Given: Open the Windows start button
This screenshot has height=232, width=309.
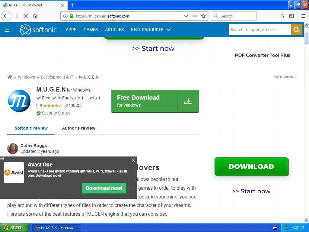Looking at the screenshot, I should pyautogui.click(x=14, y=227).
